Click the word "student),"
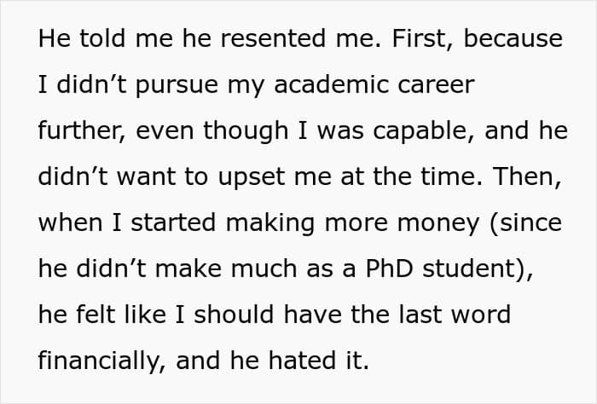The image size is (597, 404). pos(478,269)
